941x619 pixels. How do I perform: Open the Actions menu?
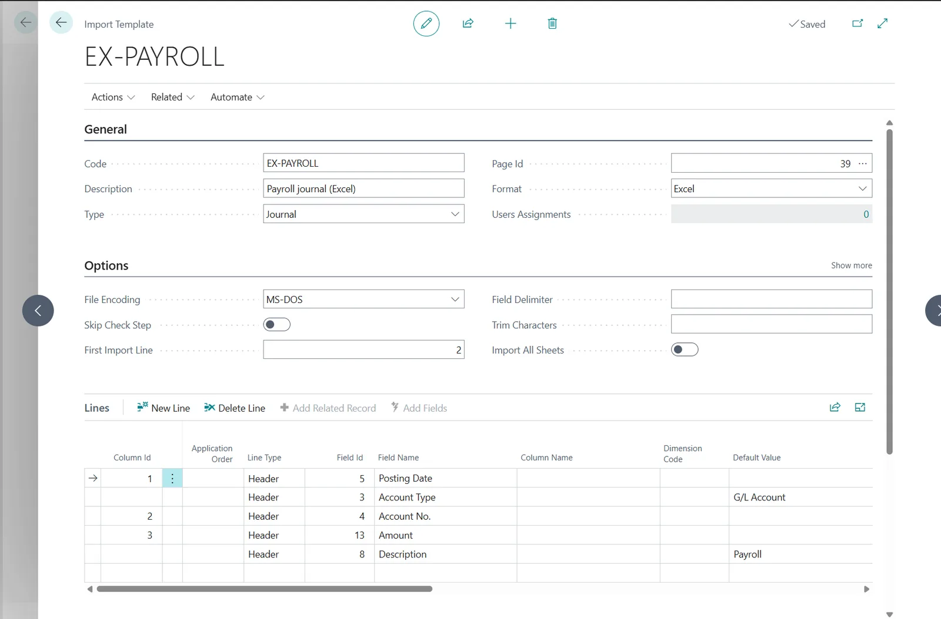(x=113, y=97)
